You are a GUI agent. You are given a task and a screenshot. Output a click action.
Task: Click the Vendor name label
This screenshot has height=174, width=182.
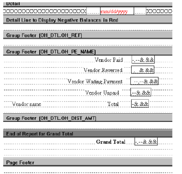click(x=26, y=104)
